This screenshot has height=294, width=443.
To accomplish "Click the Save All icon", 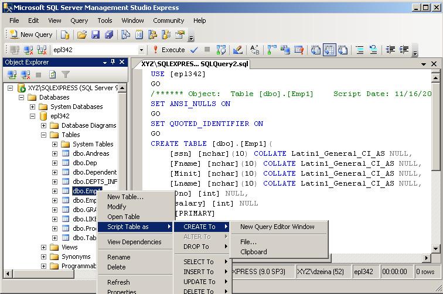I will [x=109, y=35].
